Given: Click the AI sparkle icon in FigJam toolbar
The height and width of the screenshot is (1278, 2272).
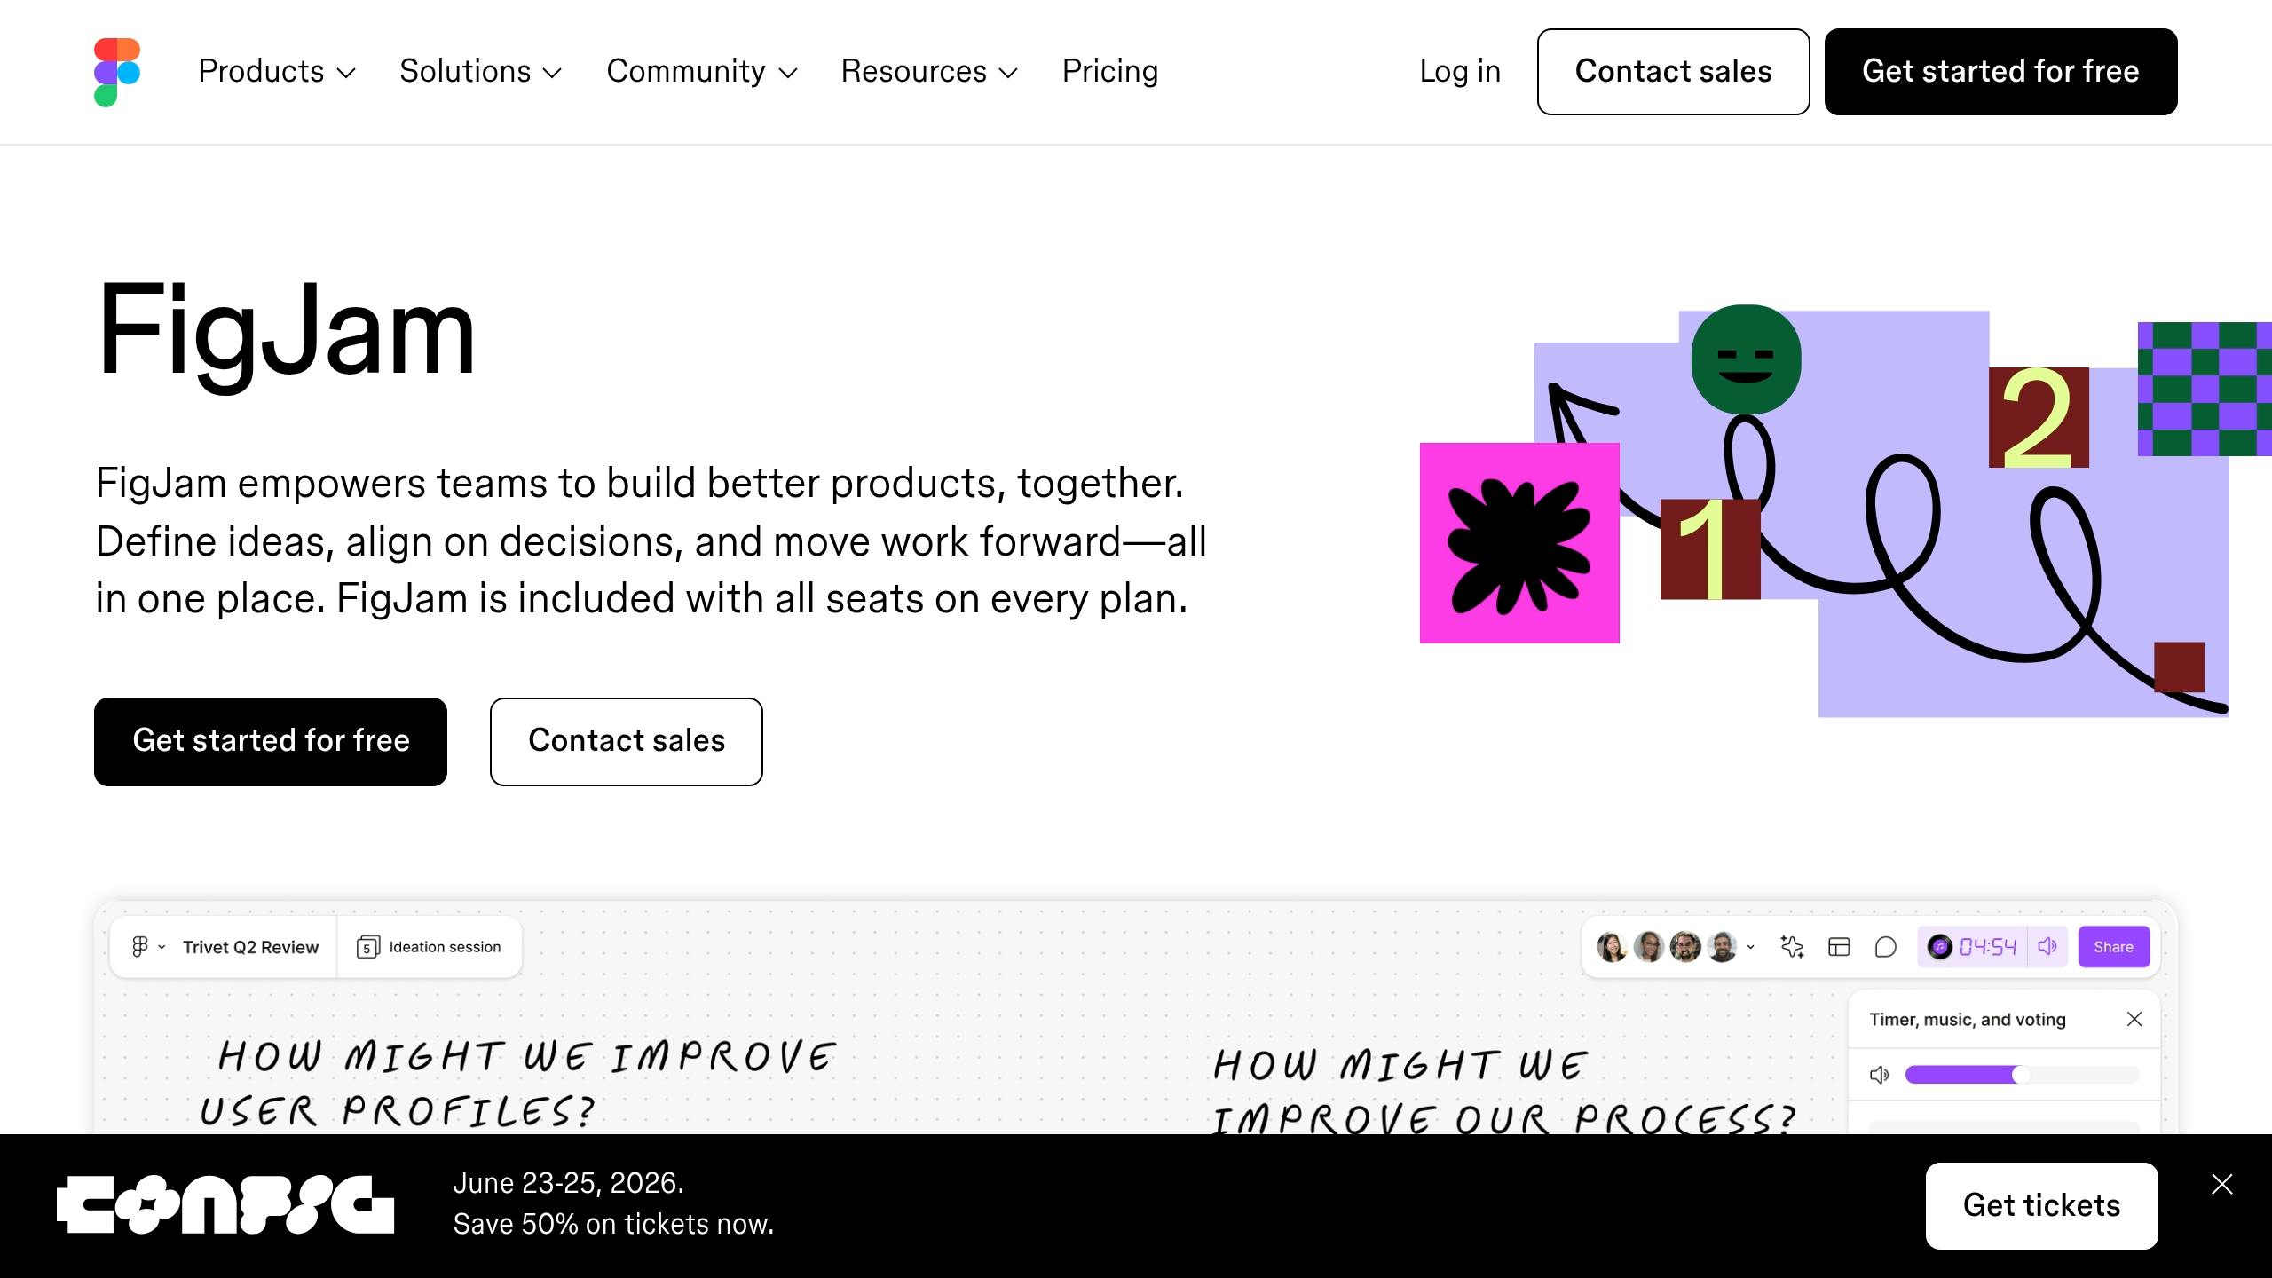Looking at the screenshot, I should (1792, 947).
